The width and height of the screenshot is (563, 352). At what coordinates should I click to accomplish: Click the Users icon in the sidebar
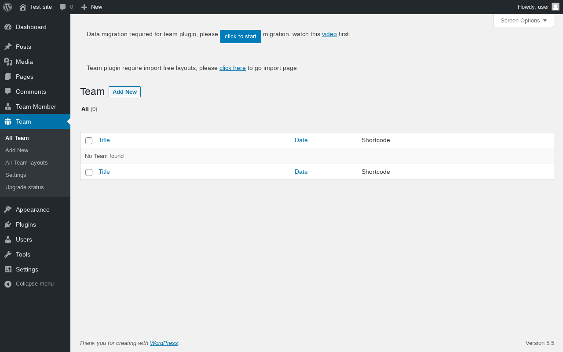tap(8, 239)
